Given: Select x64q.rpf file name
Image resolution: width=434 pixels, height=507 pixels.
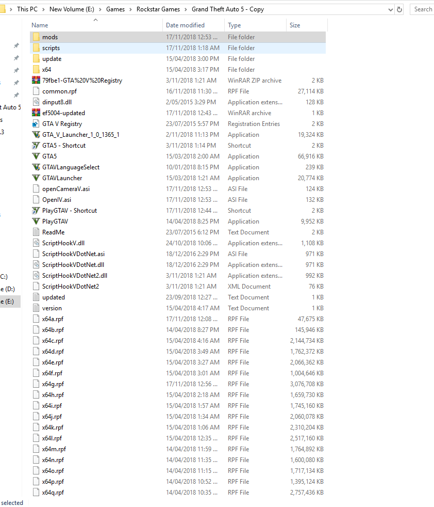Looking at the screenshot, I should tap(53, 493).
